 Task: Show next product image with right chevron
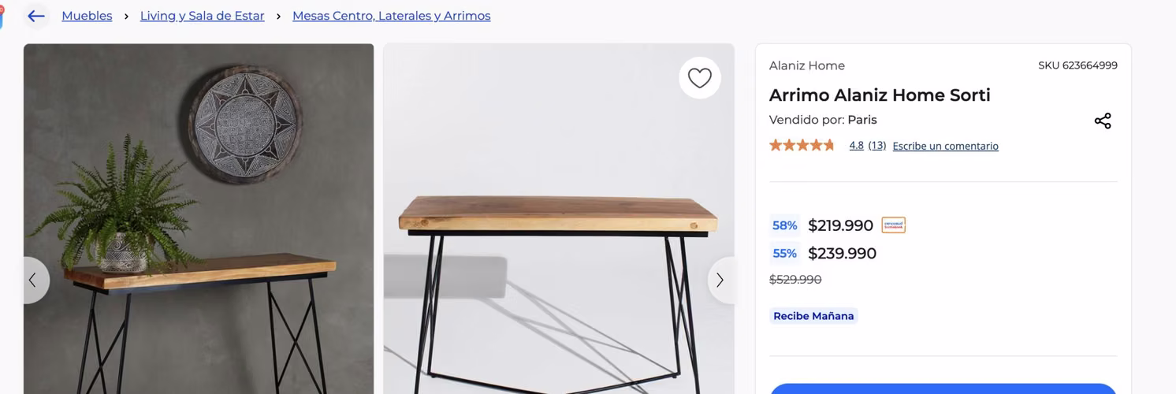tap(720, 280)
